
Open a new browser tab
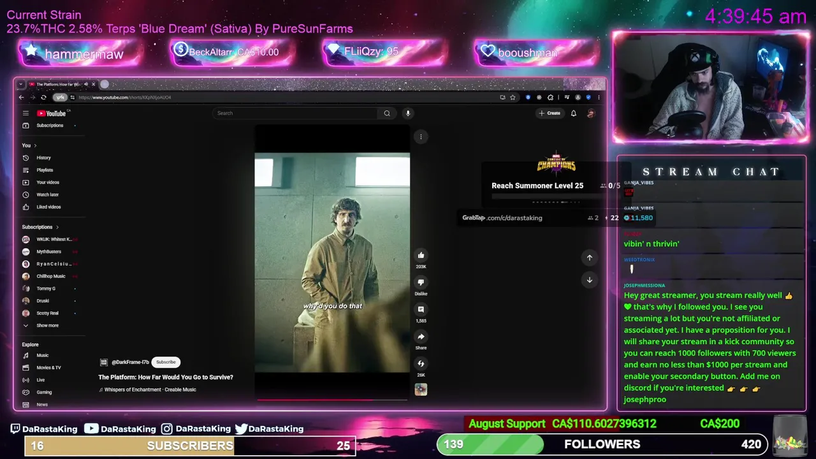pyautogui.click(x=105, y=84)
